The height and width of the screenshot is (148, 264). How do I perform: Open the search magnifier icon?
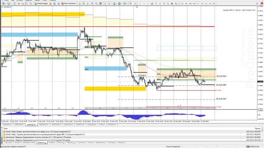click(257, 3)
